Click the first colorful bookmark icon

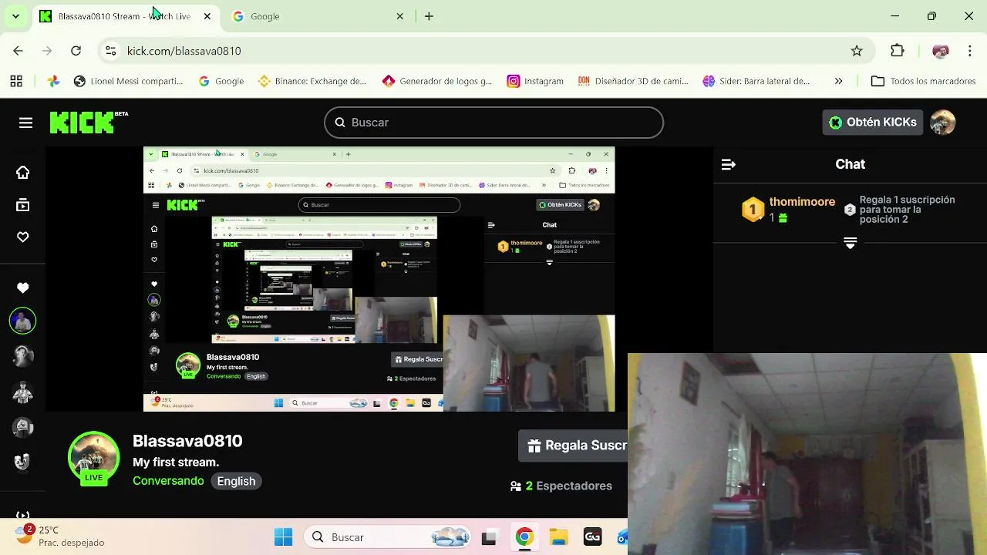click(x=53, y=81)
